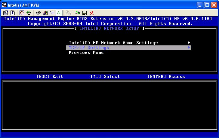Screen dimensions: 219x138
Task: Click the green connect computers icon
Action: pyautogui.click(x=78, y=13)
